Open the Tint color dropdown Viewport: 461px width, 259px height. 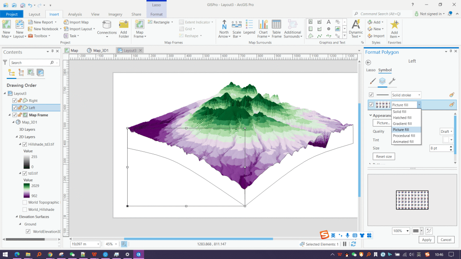[451, 140]
